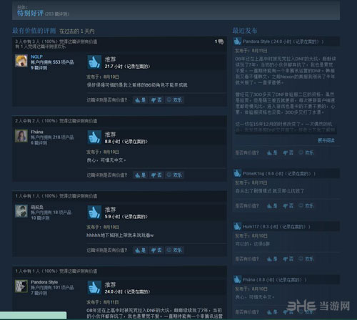
Task: Expand Pandora Style's recent review with 展开阅读
Action: (x=326, y=140)
